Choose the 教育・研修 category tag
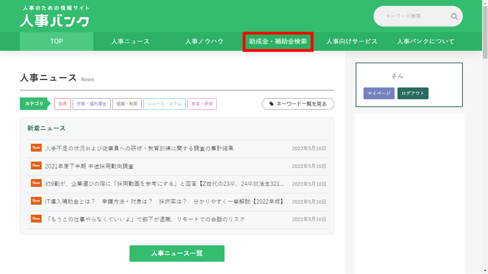The width and height of the screenshot is (488, 274). (202, 104)
